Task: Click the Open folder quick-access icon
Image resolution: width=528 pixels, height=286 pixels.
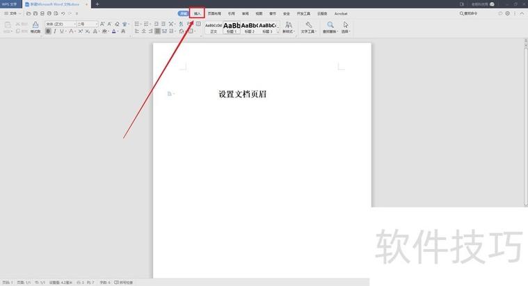Action: pos(29,13)
